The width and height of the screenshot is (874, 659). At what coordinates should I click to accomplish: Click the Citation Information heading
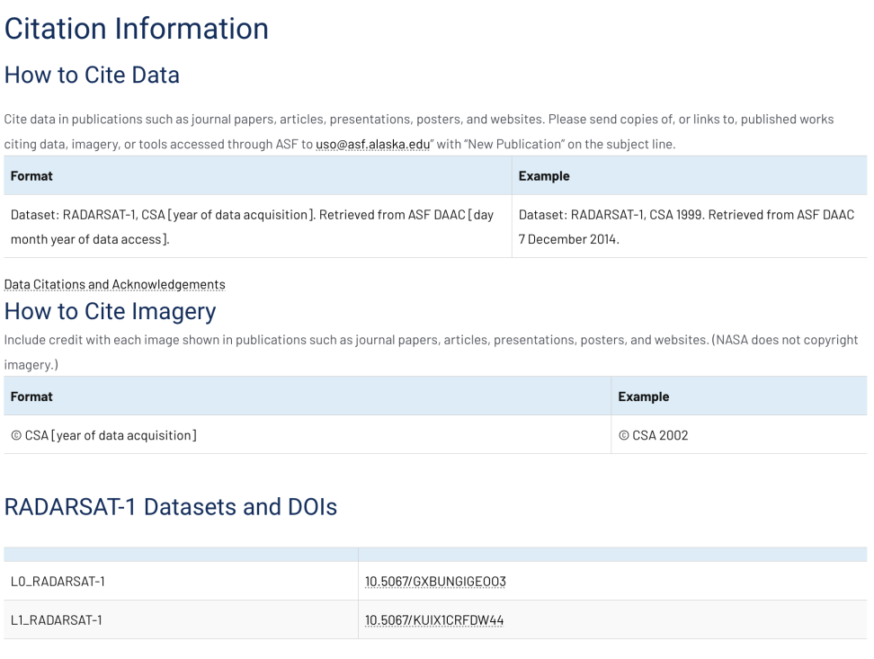[x=137, y=29]
